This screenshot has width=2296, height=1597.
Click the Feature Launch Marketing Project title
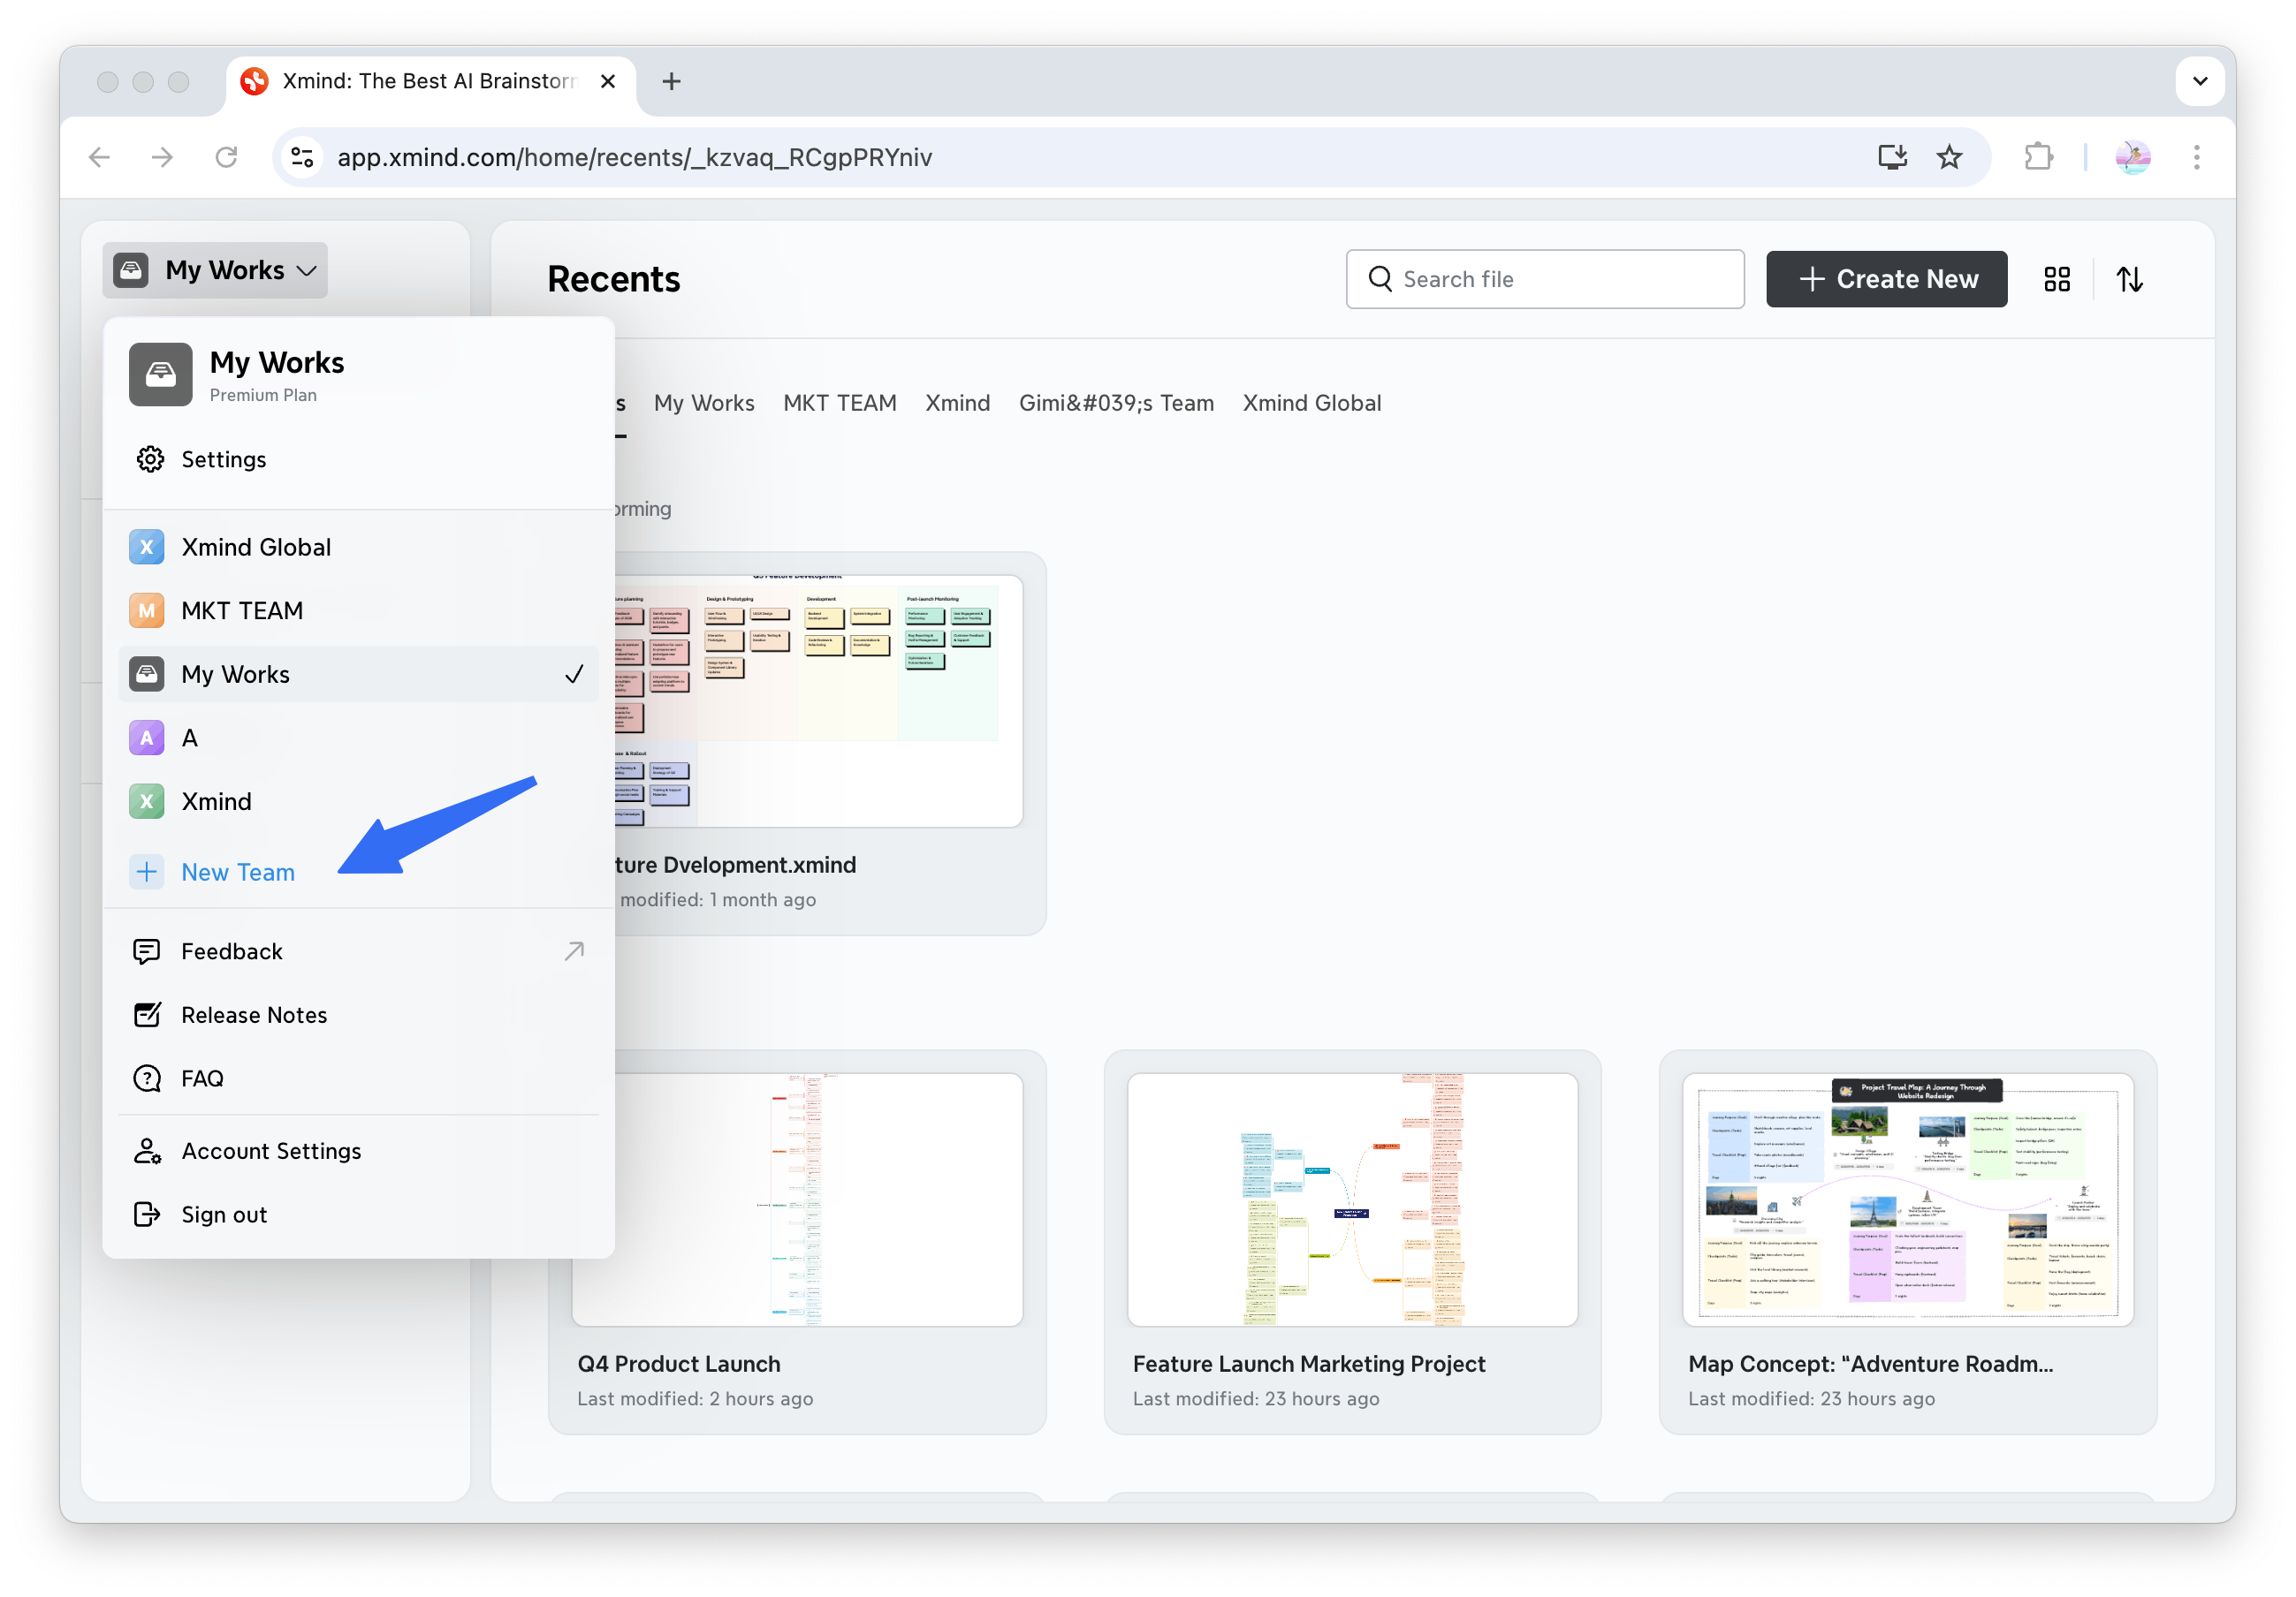pyautogui.click(x=1309, y=1364)
